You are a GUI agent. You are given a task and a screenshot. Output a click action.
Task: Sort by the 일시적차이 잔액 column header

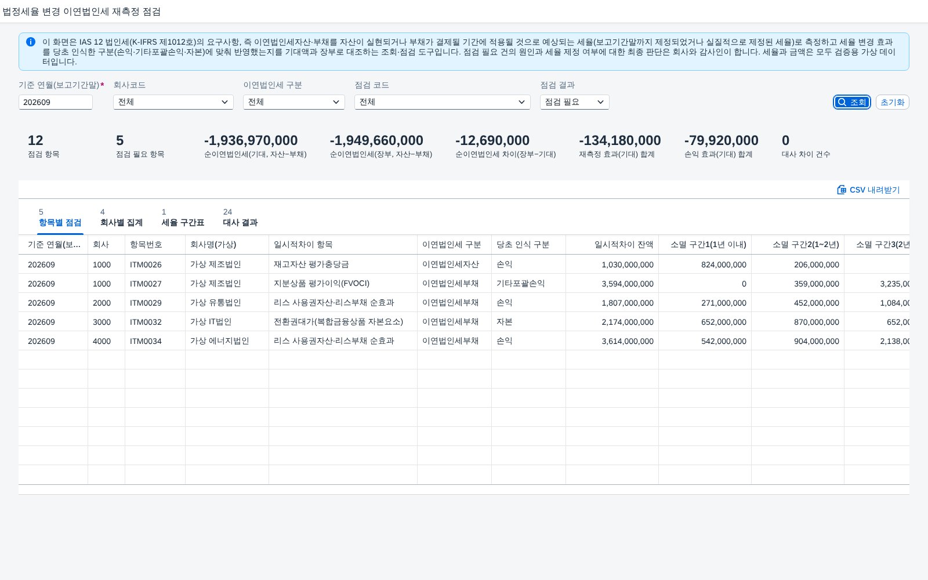click(612, 245)
